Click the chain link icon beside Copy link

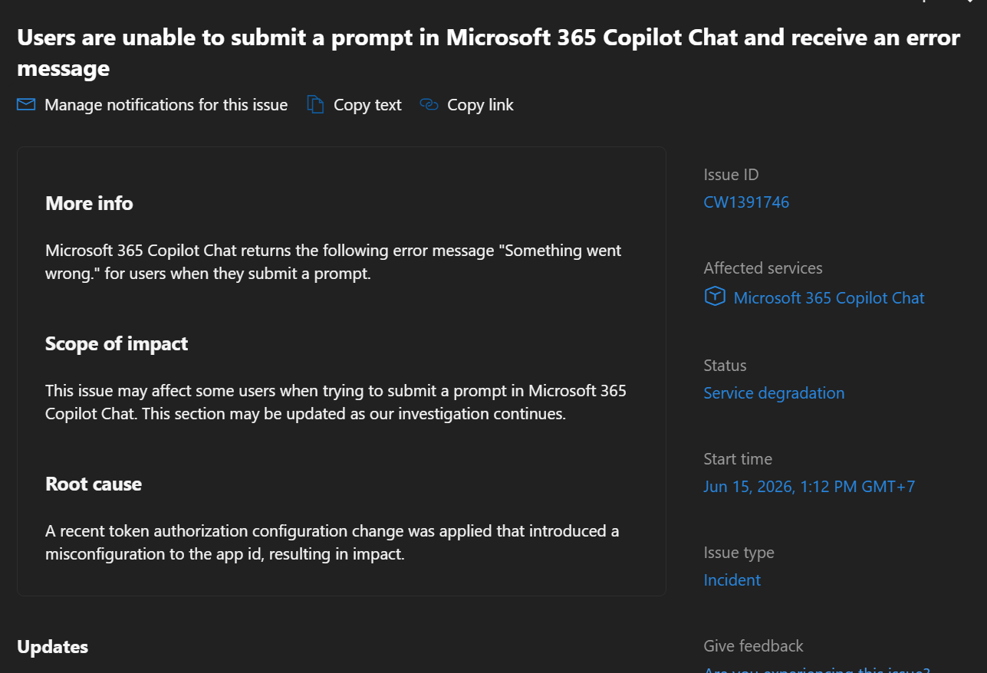click(429, 104)
